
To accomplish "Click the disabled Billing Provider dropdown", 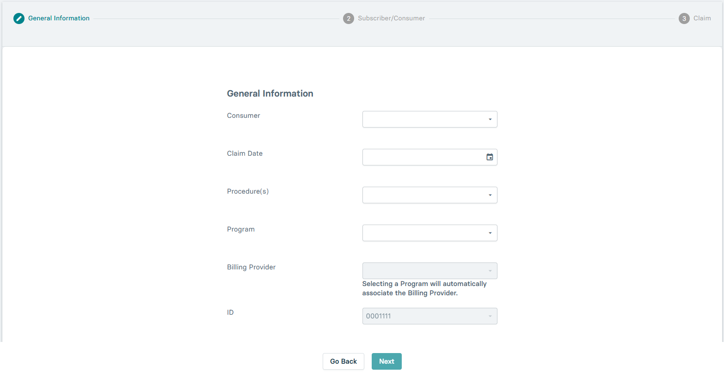I will (x=429, y=271).
